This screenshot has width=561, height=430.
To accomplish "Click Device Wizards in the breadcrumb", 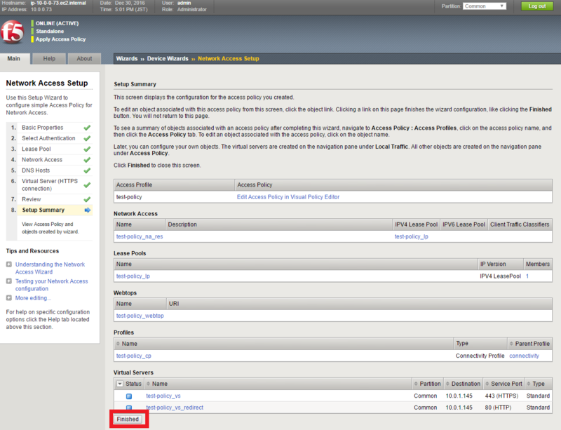I will pyautogui.click(x=168, y=59).
